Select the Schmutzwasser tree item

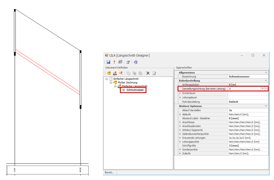click(135, 90)
